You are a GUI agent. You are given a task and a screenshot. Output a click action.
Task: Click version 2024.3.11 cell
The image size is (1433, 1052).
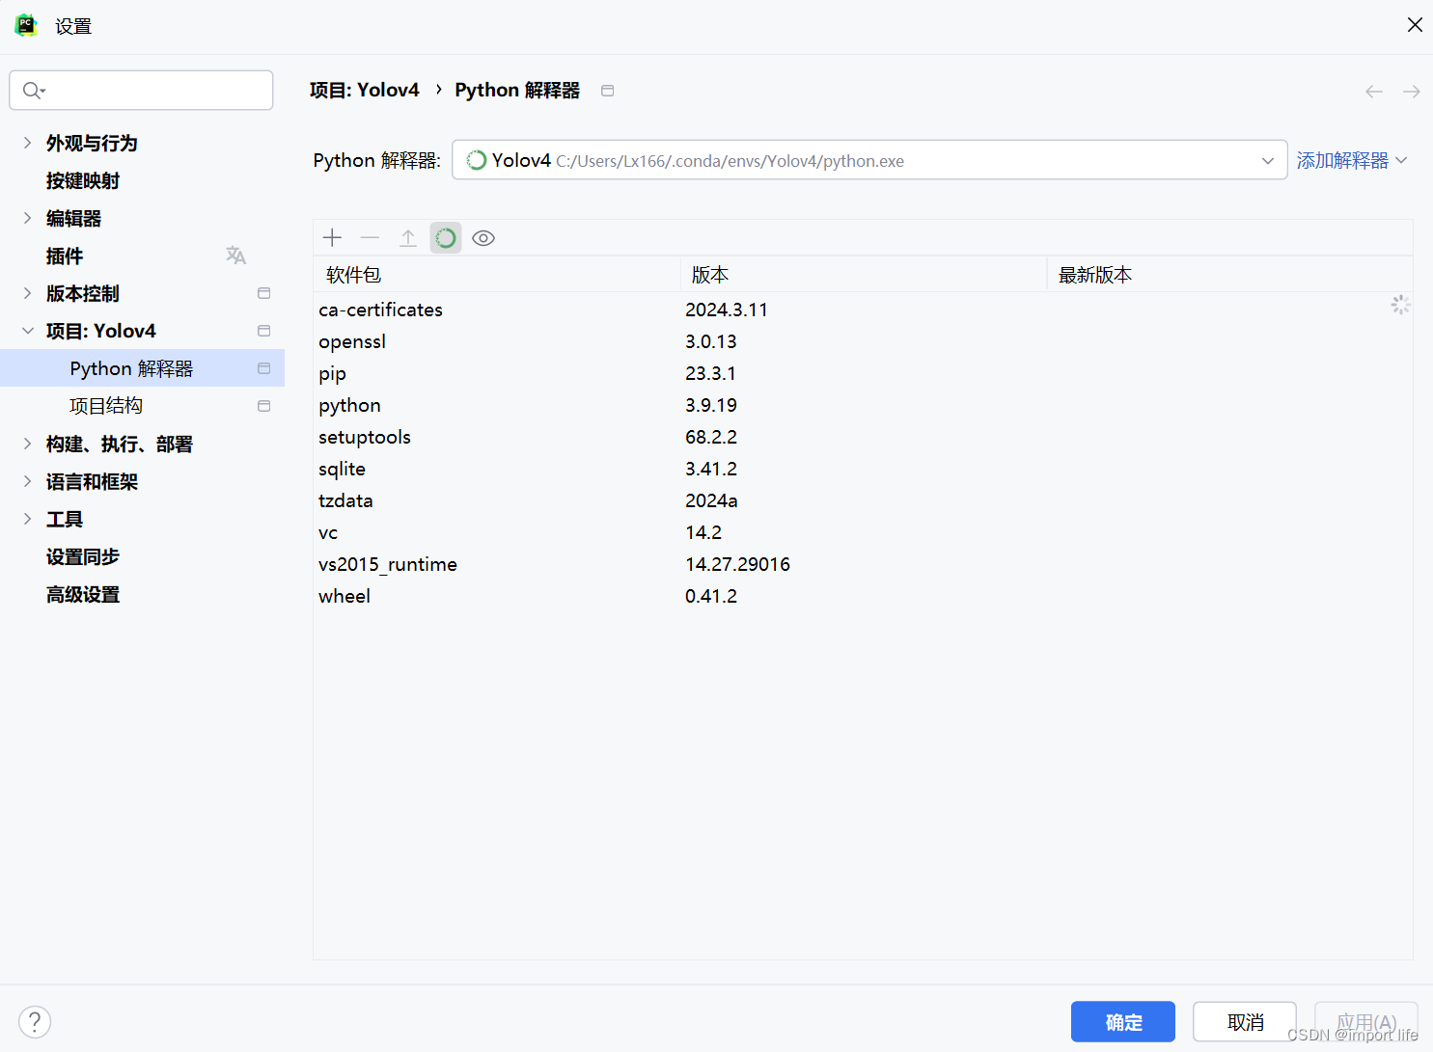727,310
